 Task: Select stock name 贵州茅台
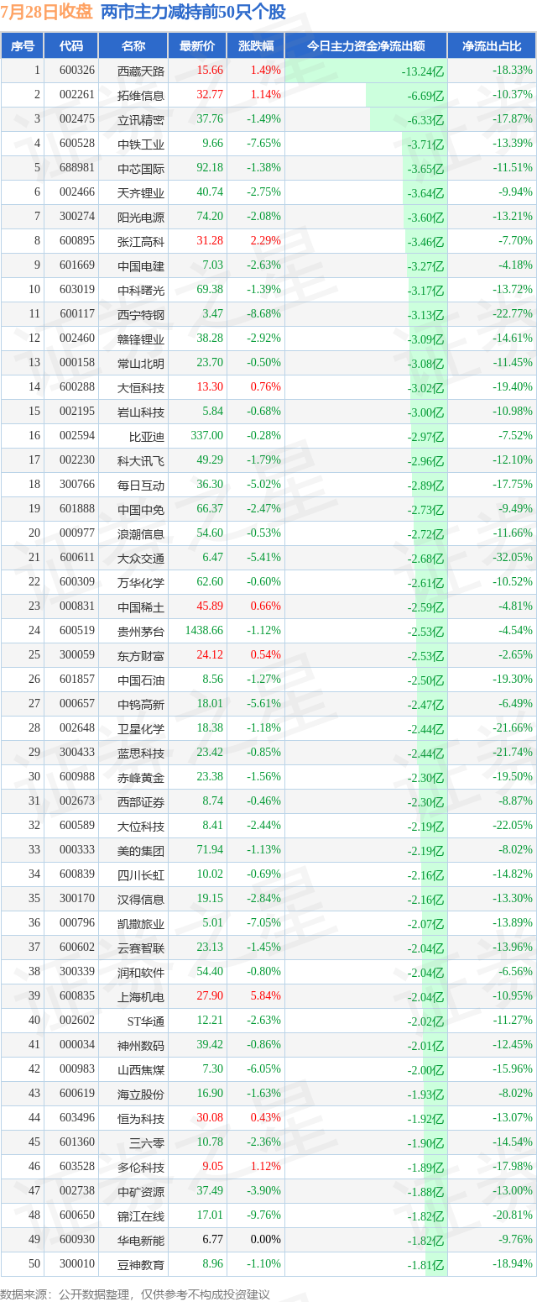[x=141, y=631]
